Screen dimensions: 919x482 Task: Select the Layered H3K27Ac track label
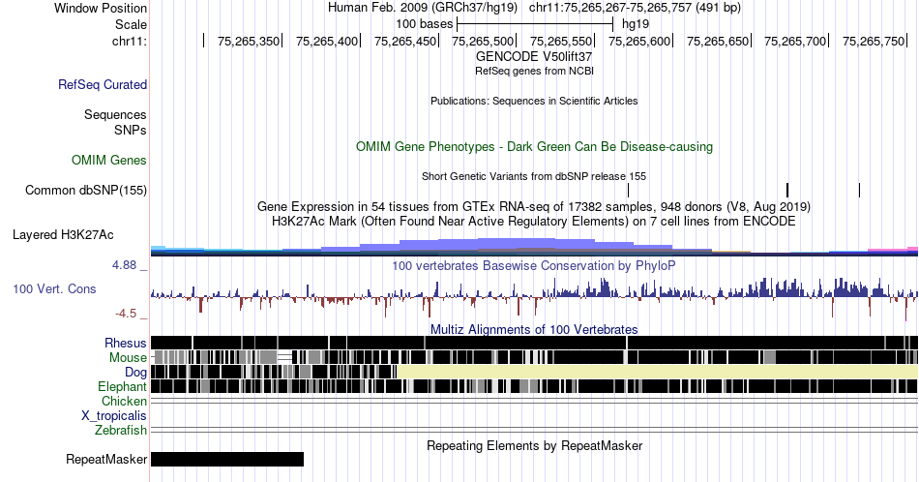tap(63, 234)
